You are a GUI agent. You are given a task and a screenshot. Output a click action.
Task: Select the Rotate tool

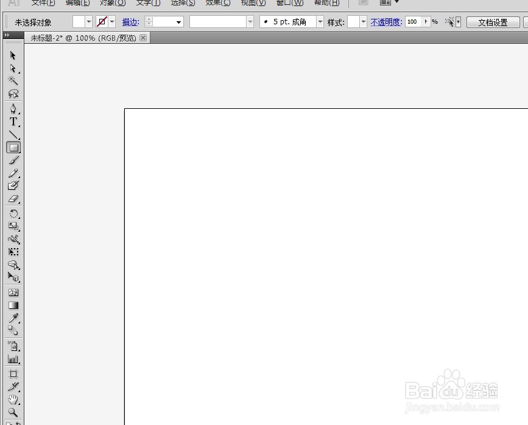click(13, 213)
